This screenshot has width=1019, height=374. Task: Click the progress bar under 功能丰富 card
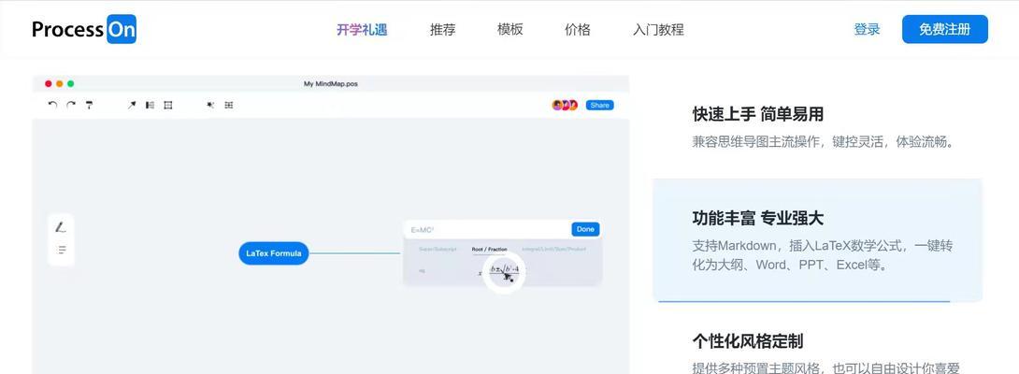pyautogui.click(x=805, y=301)
